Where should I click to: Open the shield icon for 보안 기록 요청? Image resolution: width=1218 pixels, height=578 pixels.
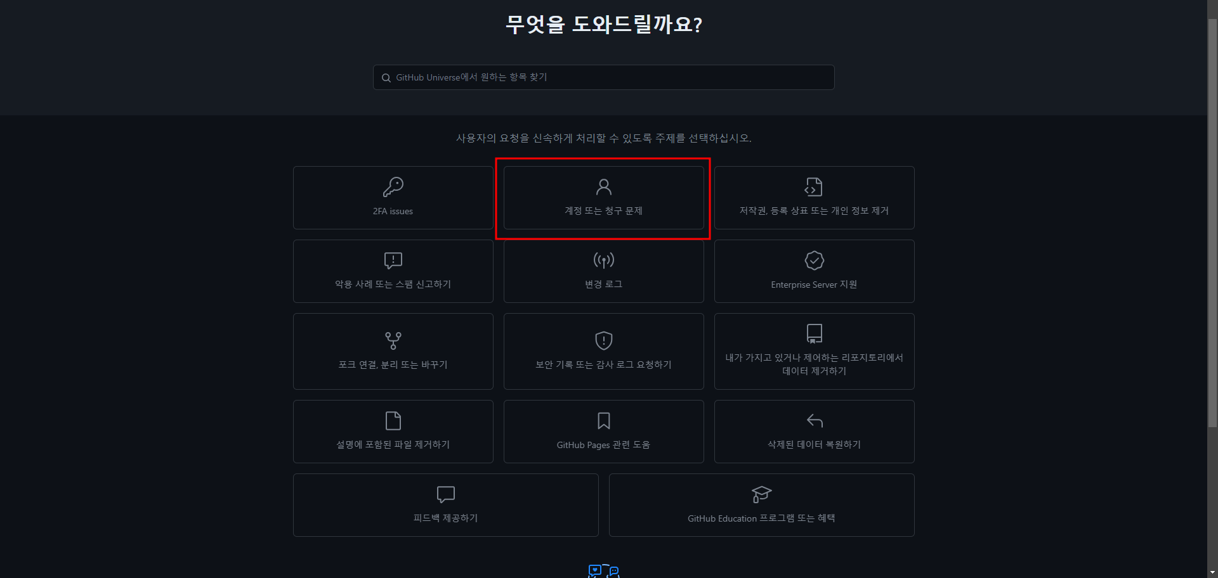coord(603,340)
